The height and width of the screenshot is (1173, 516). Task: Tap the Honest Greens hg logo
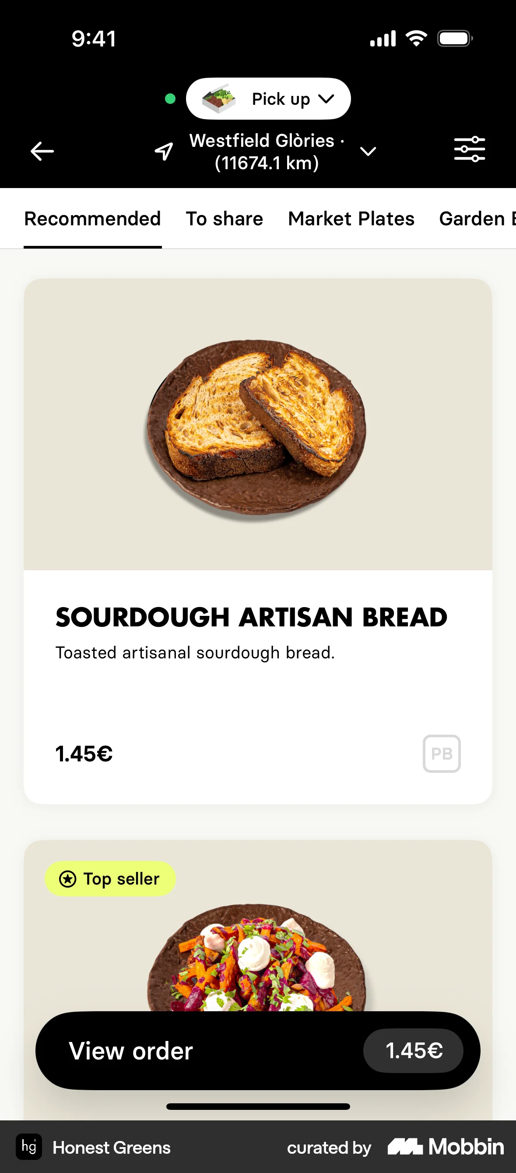28,1147
